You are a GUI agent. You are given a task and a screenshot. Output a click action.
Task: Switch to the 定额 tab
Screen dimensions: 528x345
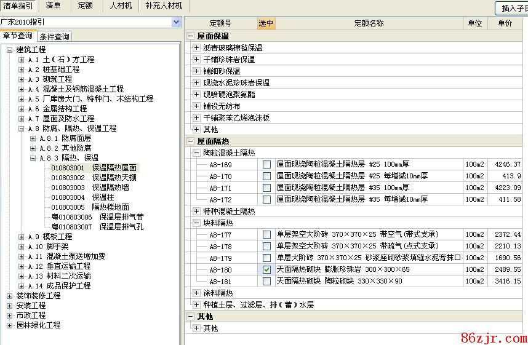point(85,6)
